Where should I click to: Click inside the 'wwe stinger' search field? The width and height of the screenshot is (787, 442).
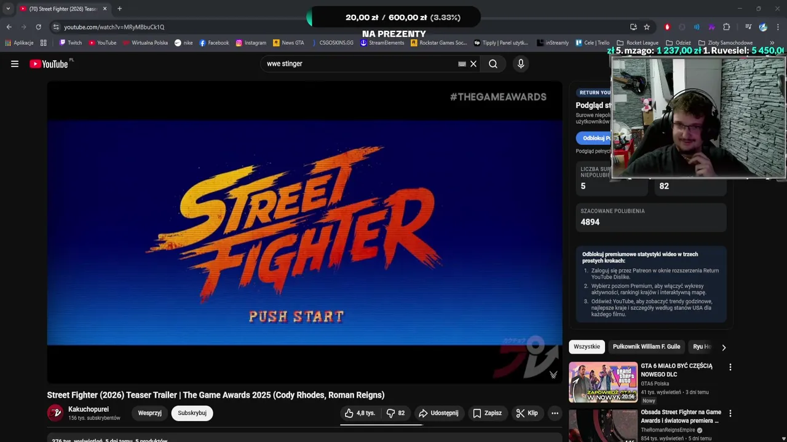[x=360, y=64]
